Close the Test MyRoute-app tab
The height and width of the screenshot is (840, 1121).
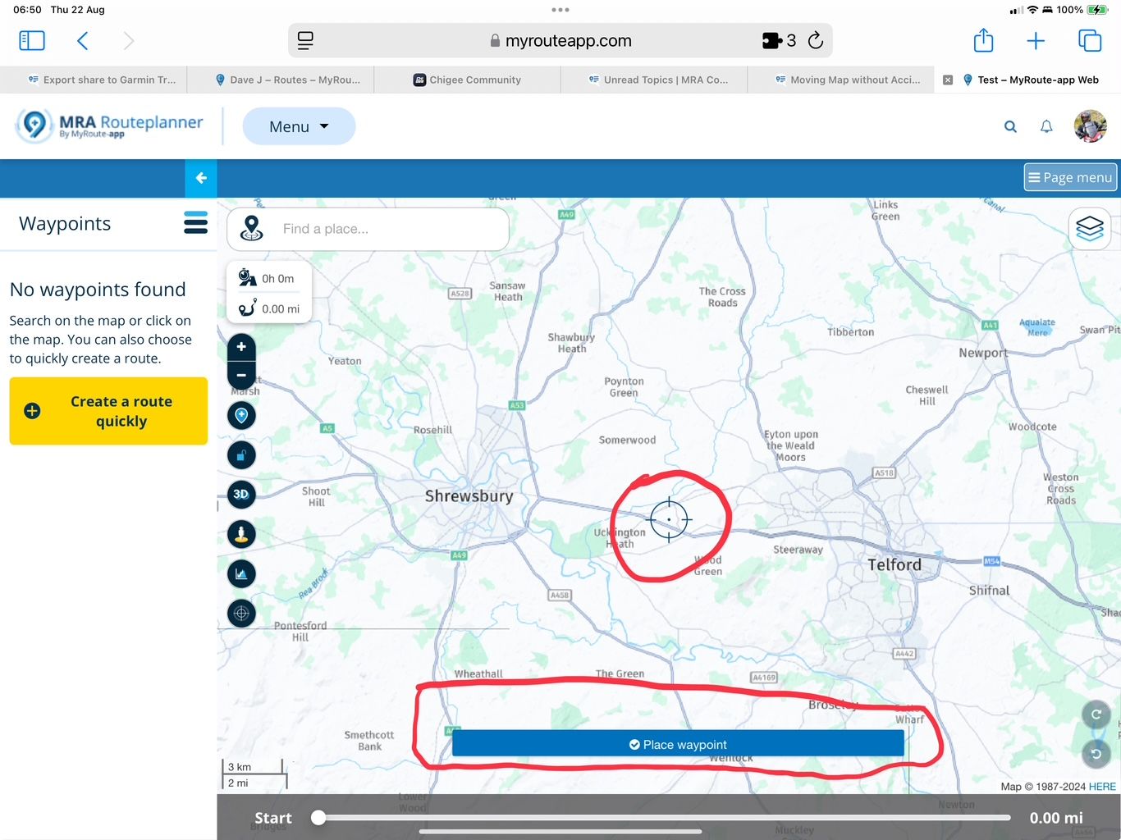(x=948, y=80)
